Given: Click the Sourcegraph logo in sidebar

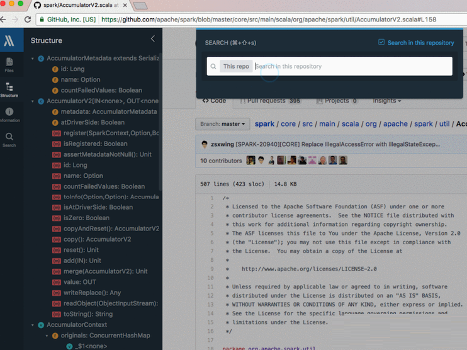Looking at the screenshot, I should click(9, 40).
